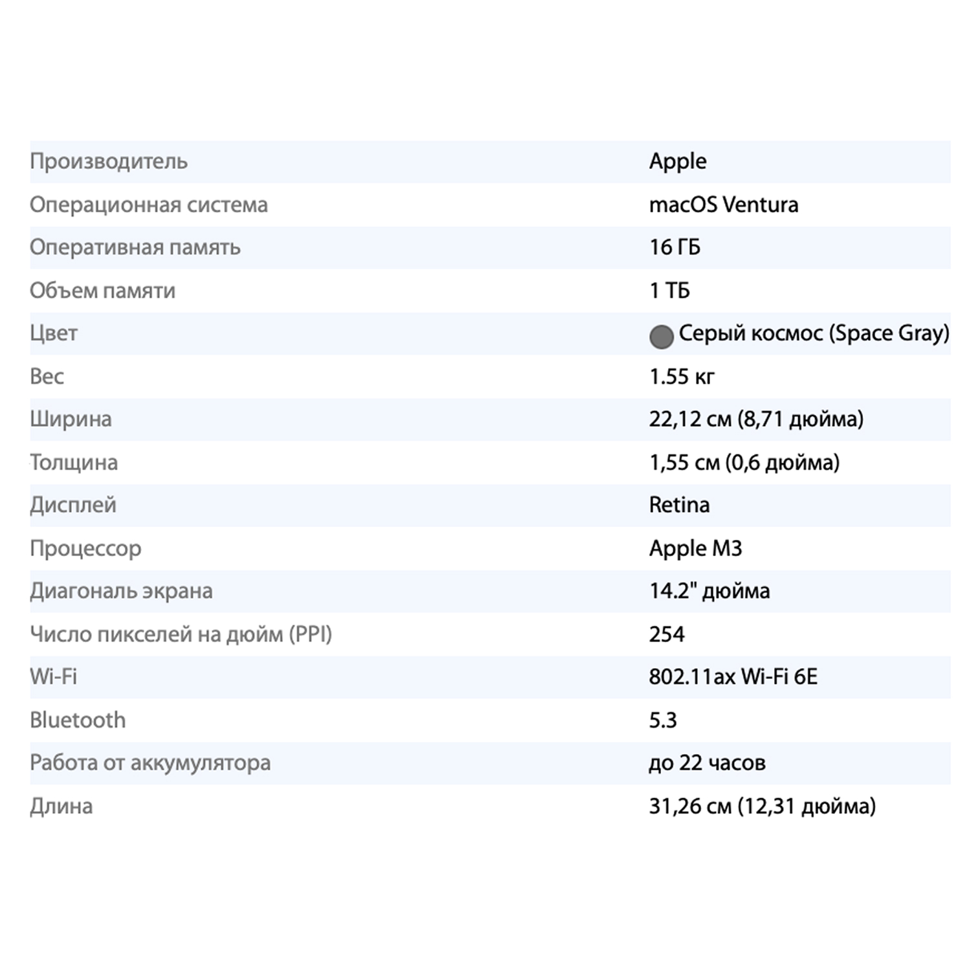Click the "macOS Ventura" value text
The image size is (971, 971).
[723, 205]
